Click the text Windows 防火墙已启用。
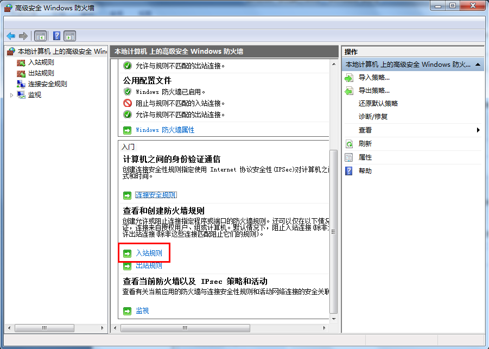 [x=170, y=92]
